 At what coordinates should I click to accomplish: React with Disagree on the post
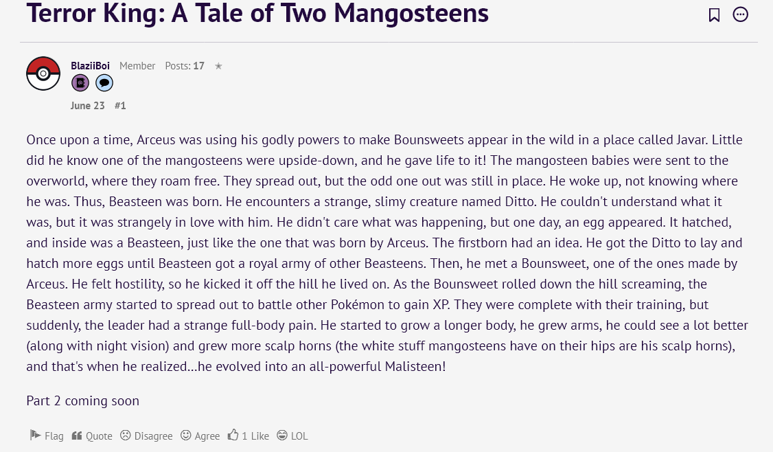[x=153, y=436]
